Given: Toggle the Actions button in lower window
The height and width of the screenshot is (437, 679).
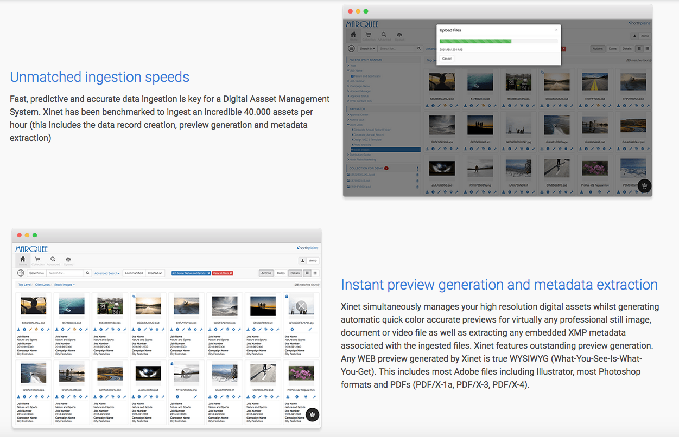Looking at the screenshot, I should (266, 273).
